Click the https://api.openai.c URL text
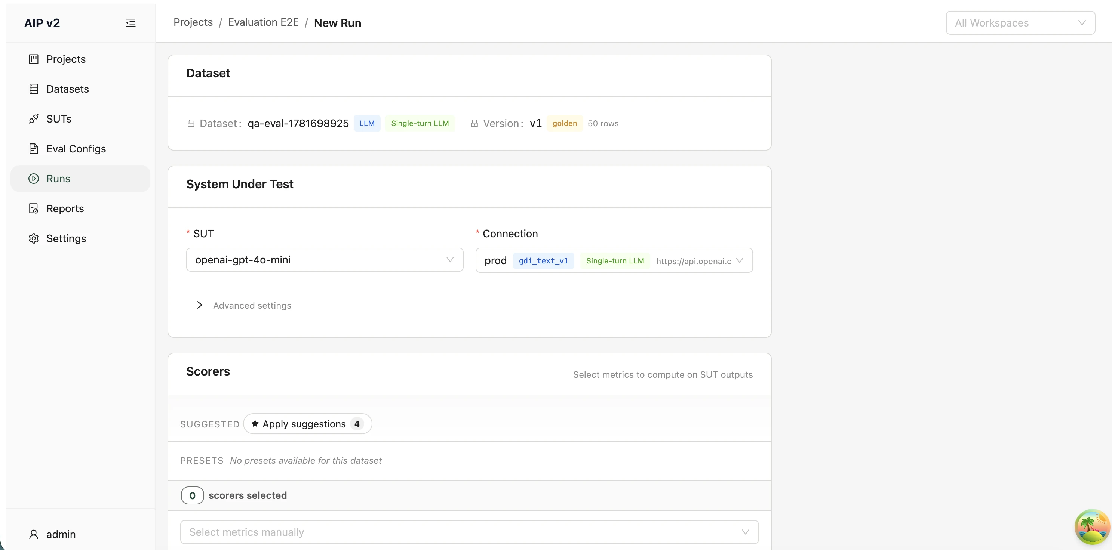1112x550 pixels. [693, 261]
